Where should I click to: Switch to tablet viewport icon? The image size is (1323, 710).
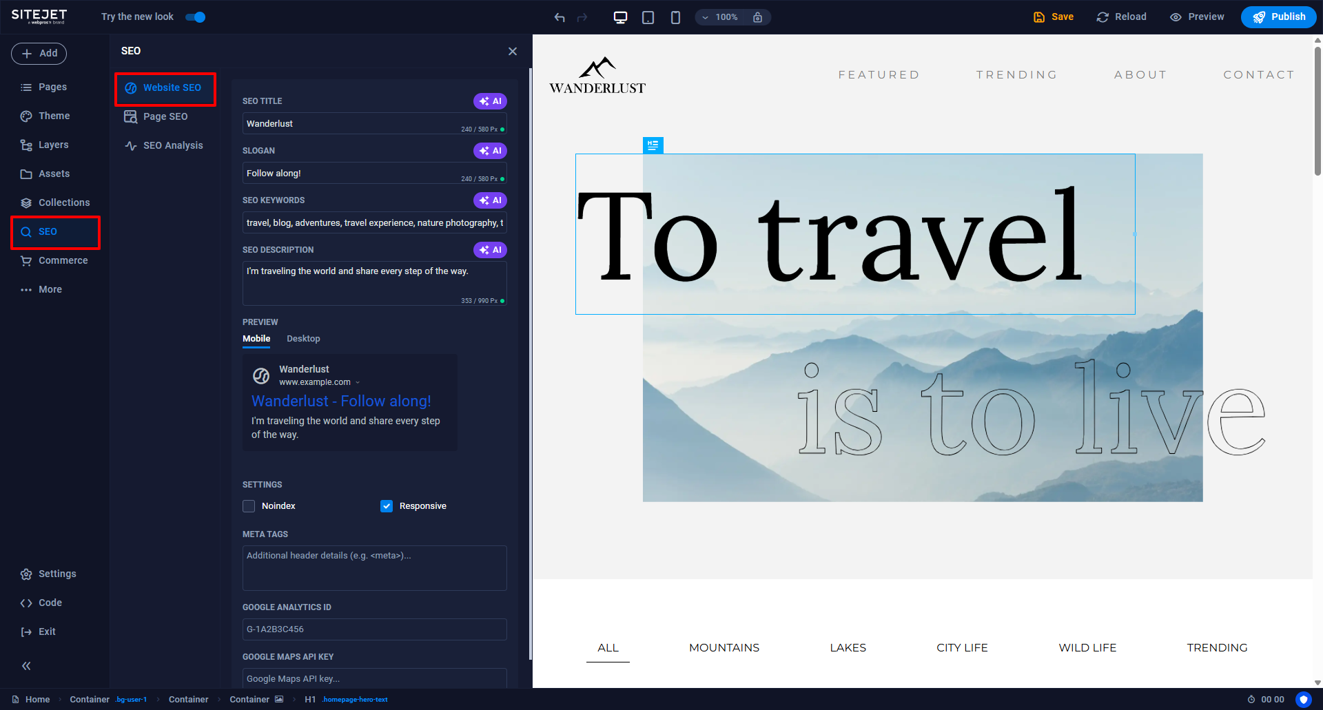click(x=648, y=17)
